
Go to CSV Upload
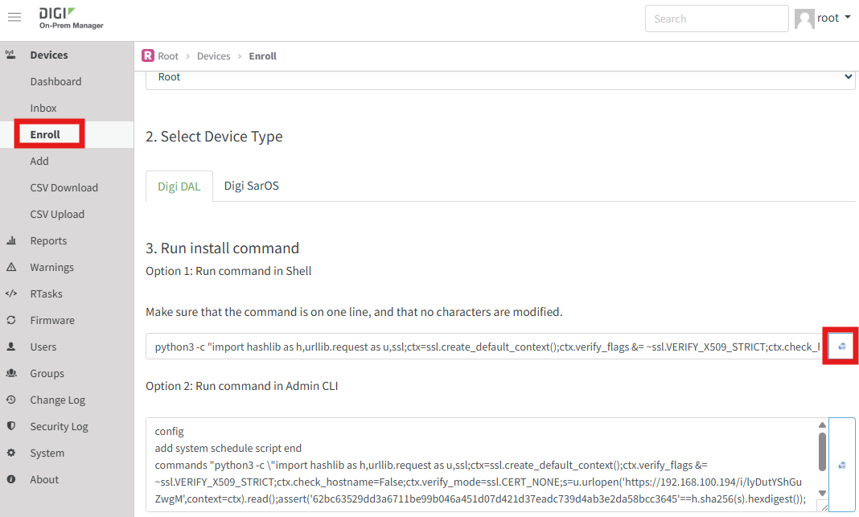(57, 214)
